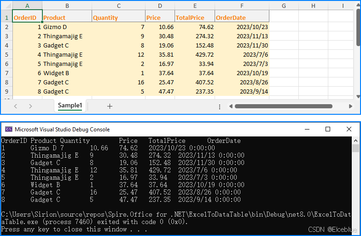The height and width of the screenshot is (236, 361).
Task: Click the previous sheet navigation arrow
Action: pyautogui.click(x=16, y=106)
